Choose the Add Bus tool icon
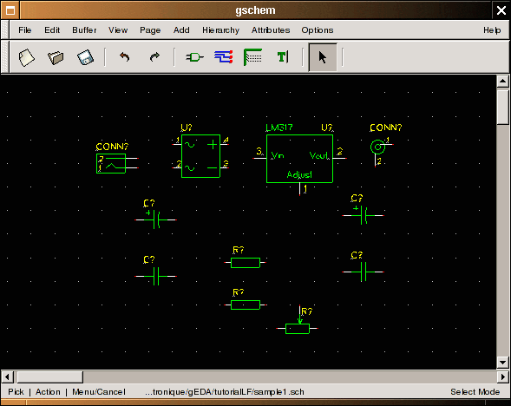 [x=252, y=57]
